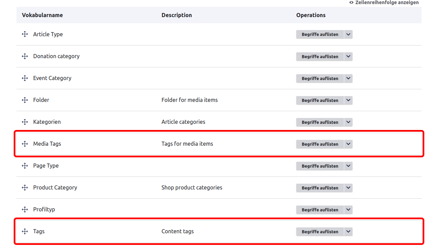Select the Donation category vocabulary name

(x=56, y=56)
